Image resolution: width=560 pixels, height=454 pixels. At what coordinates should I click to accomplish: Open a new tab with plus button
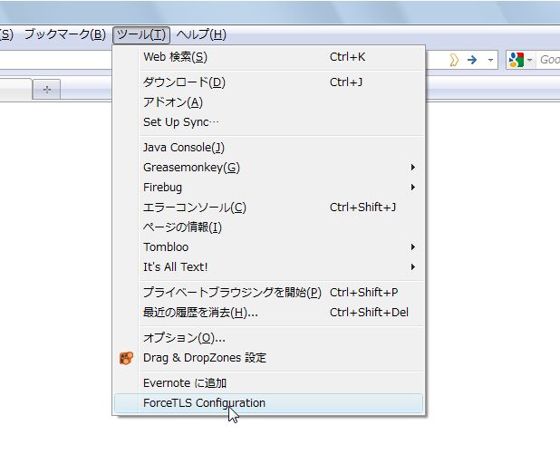point(47,90)
